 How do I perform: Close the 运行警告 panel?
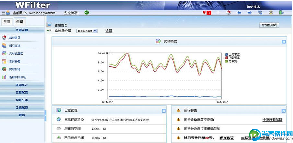pos(284,111)
